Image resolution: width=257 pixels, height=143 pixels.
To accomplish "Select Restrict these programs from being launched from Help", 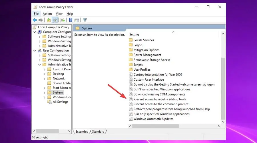I will pyautogui.click(x=171, y=109).
